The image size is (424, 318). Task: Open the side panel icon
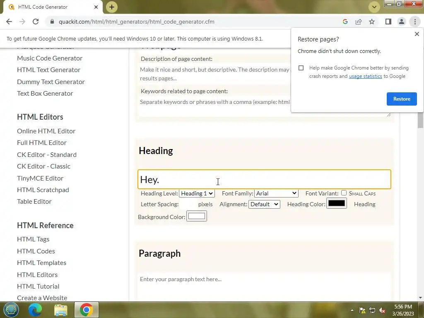pos(388,22)
